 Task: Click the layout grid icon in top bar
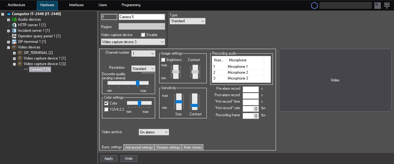[377, 5]
